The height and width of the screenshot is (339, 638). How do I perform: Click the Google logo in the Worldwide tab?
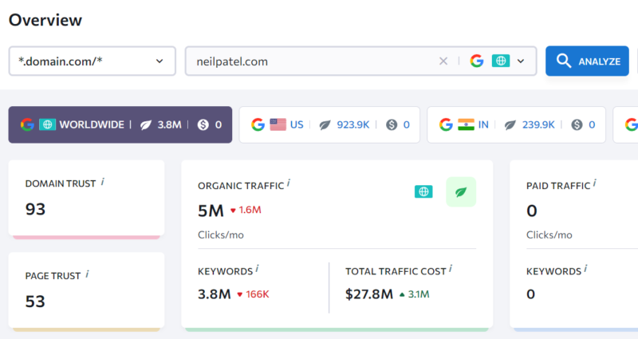(x=27, y=124)
